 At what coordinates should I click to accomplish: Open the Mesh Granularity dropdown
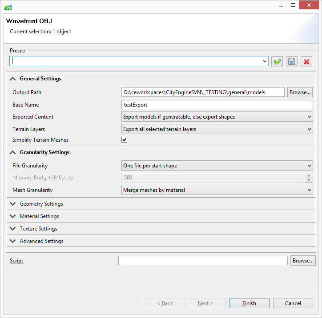pos(217,190)
